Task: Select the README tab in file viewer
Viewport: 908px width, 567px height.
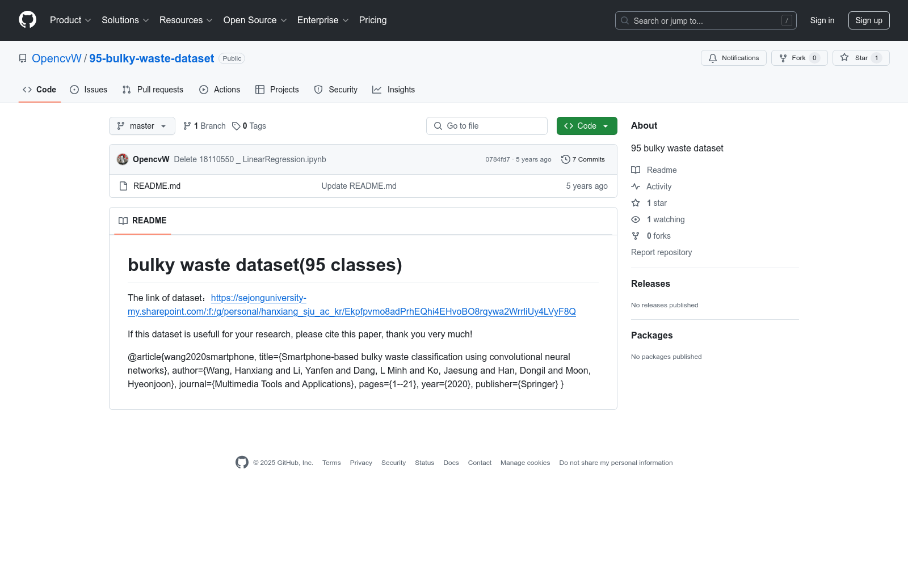Action: (142, 221)
